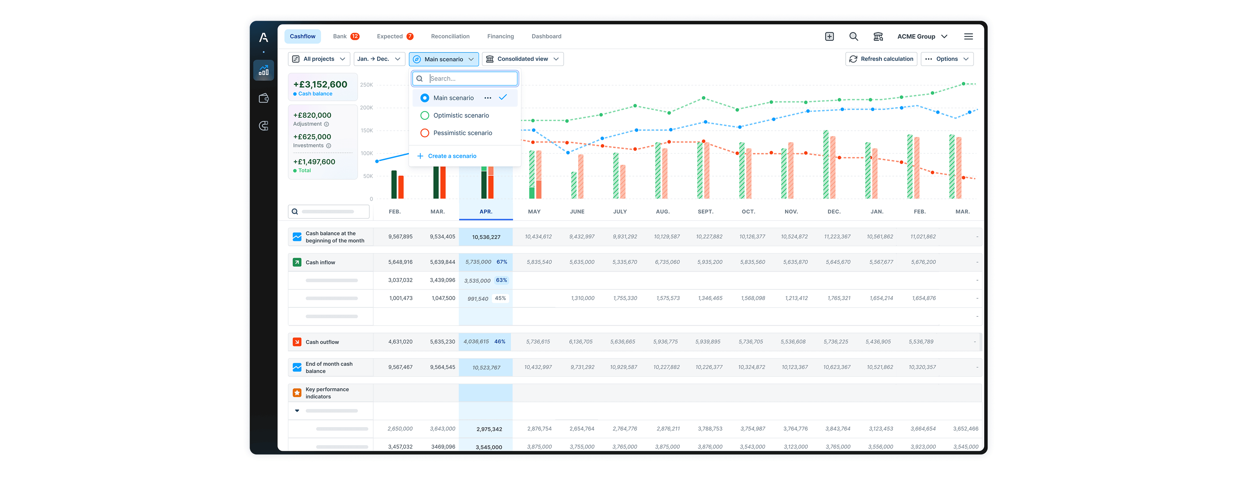The height and width of the screenshot is (488, 1237).
Task: Open the cashflow chart sidebar icon
Action: point(264,70)
